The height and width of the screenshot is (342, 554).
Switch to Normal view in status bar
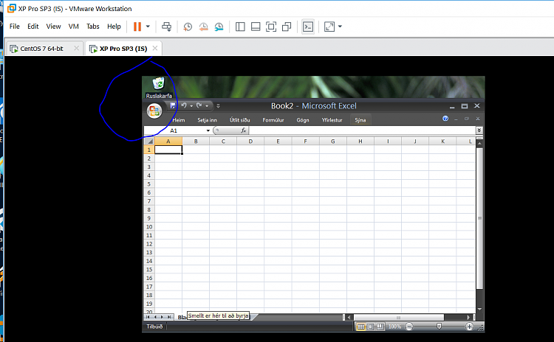360,327
